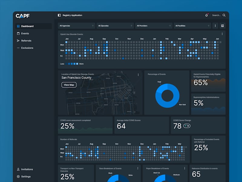The width and height of the screenshot is (242, 182).
Task: Open the Dashboard menu item
Action: (34, 26)
